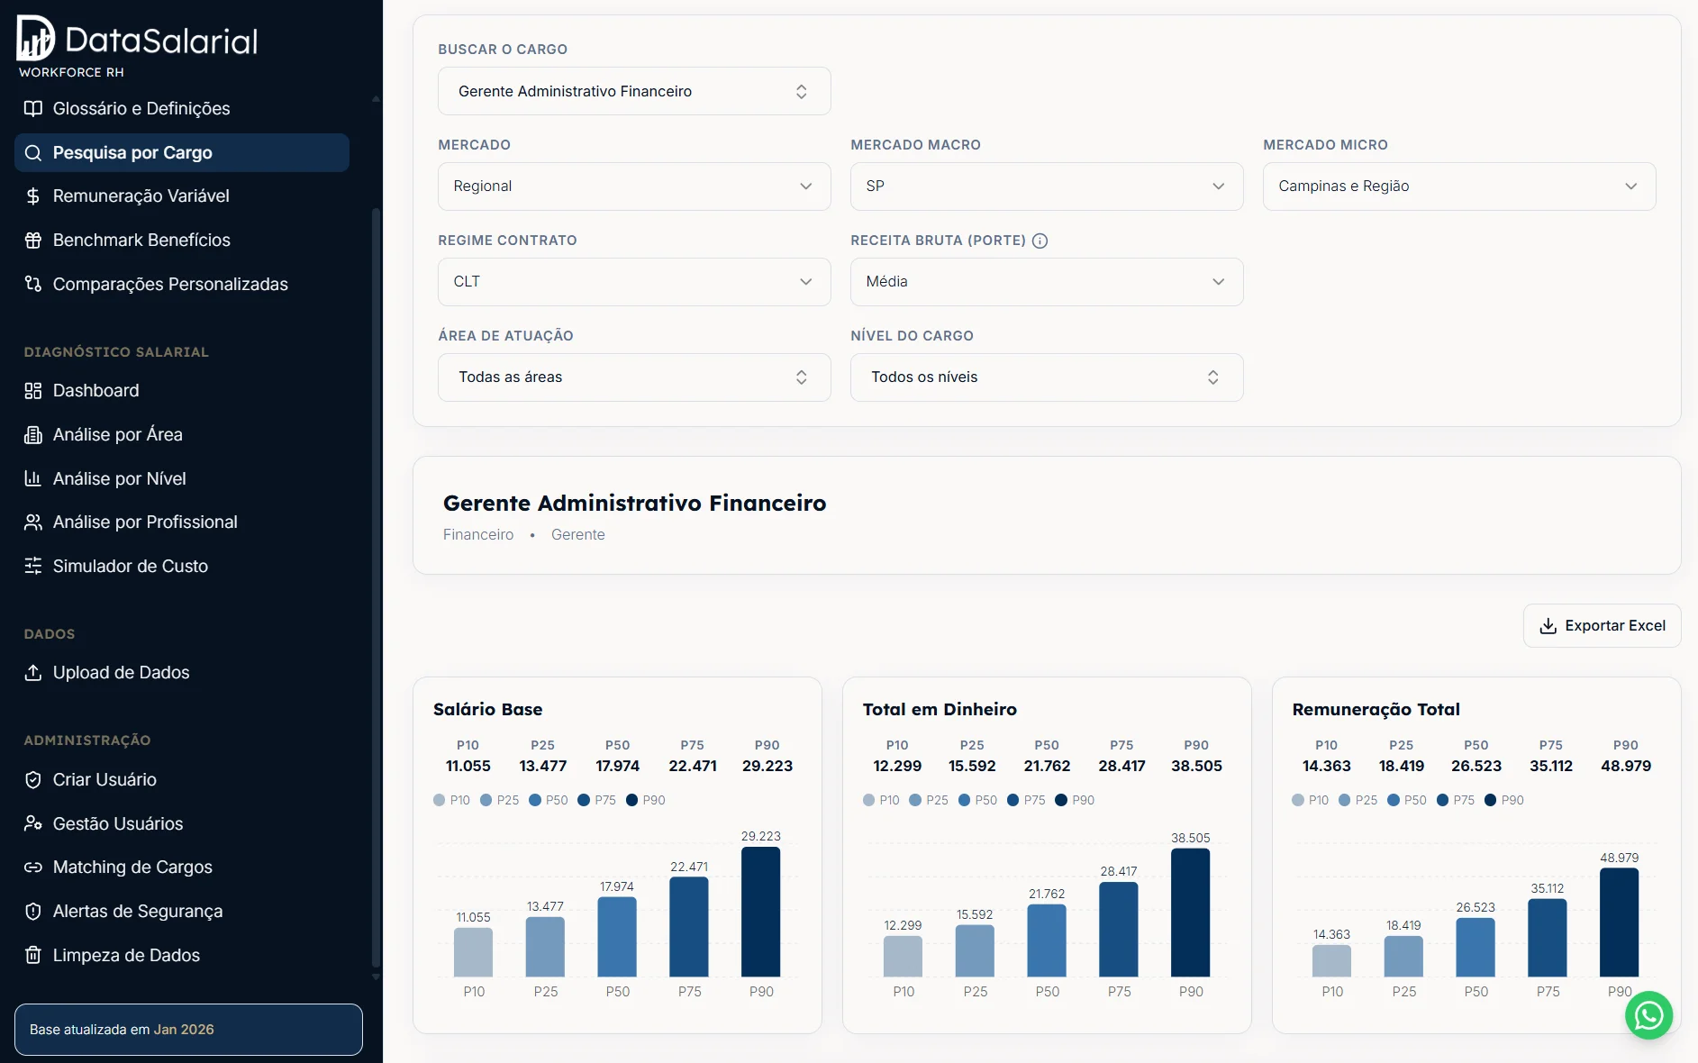Click the Dashboard grid icon
This screenshot has height=1063, width=1698.
(33, 391)
